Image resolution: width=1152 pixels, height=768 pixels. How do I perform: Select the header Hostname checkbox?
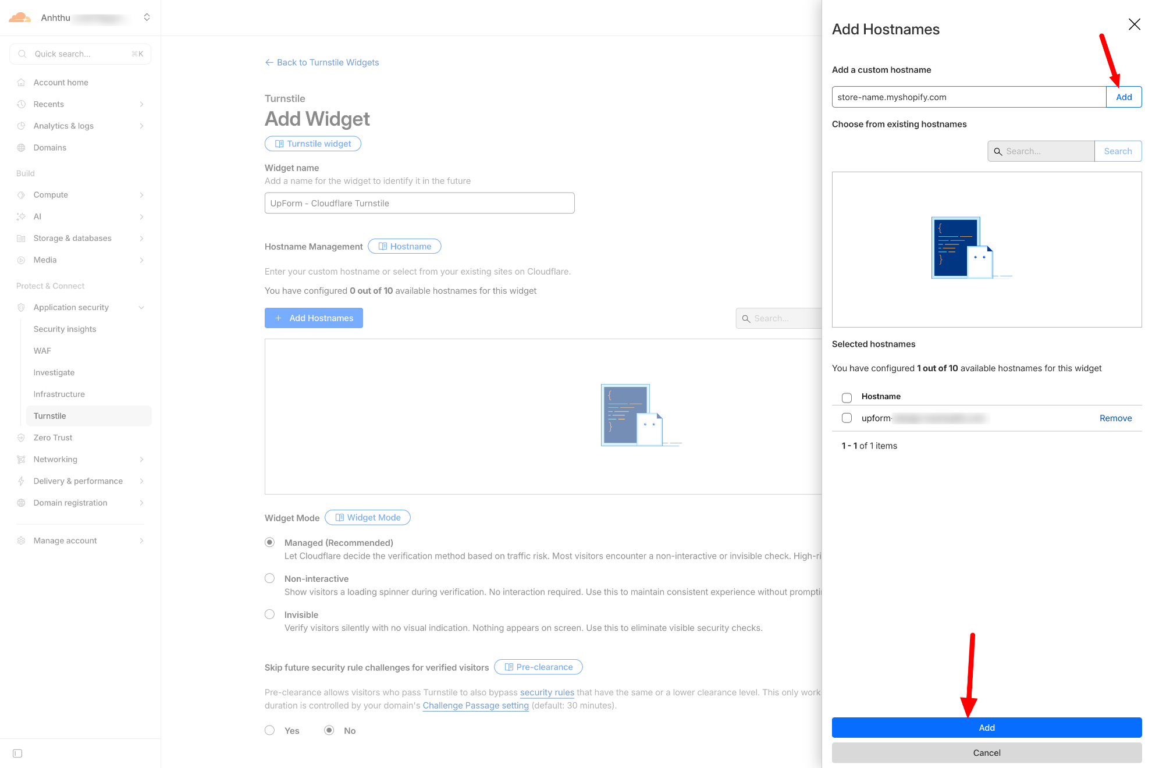coord(847,397)
